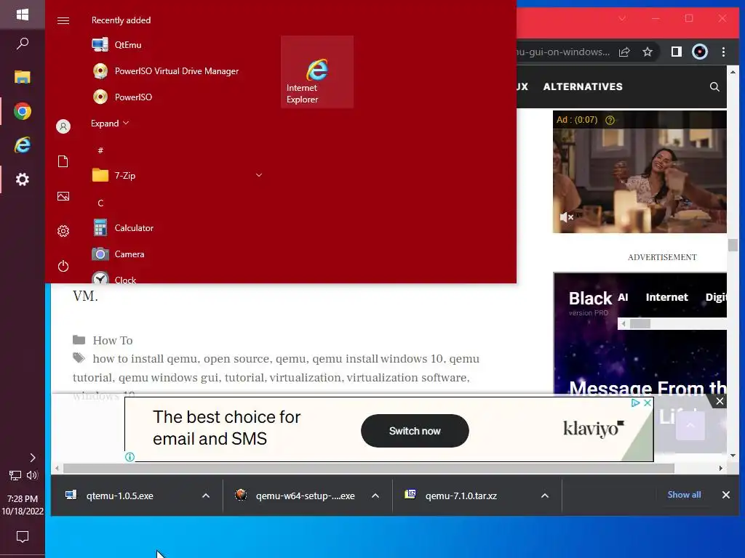The width and height of the screenshot is (745, 558).
Task: Open ALTERNATIVES site menu item
Action: (583, 87)
